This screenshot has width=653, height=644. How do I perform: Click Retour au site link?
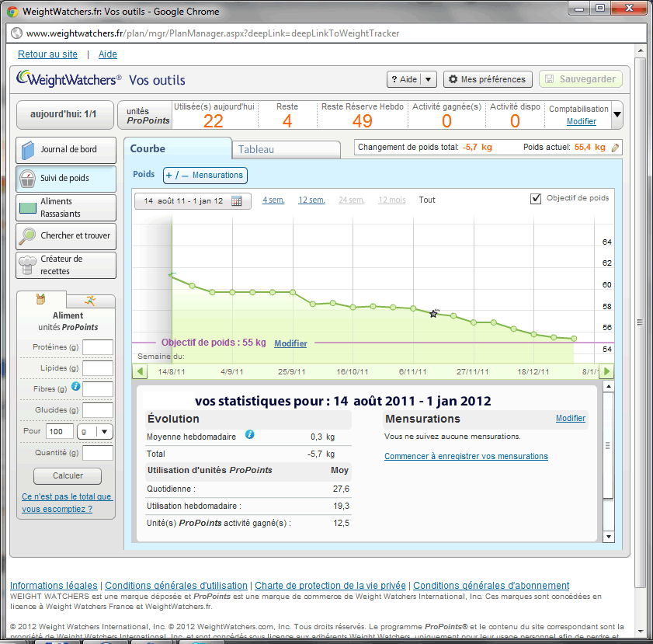tap(47, 54)
